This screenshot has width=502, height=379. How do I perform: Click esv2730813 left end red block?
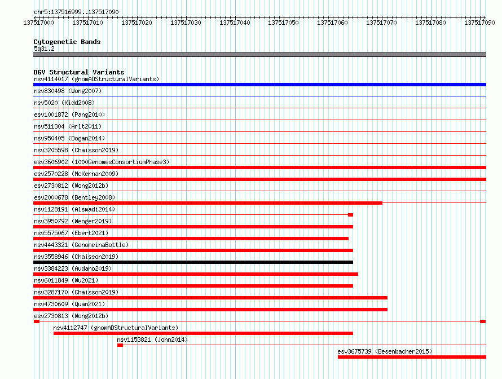point(37,321)
